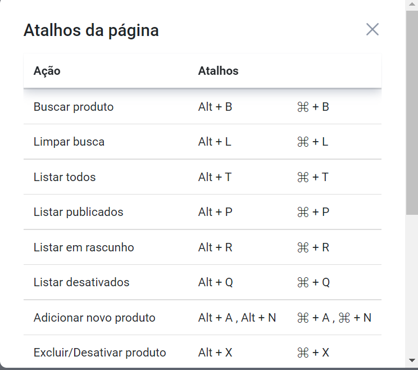Screen dimensions: 418x370
Task: Click the command-key icon beside + Q
Action: pos(303,282)
